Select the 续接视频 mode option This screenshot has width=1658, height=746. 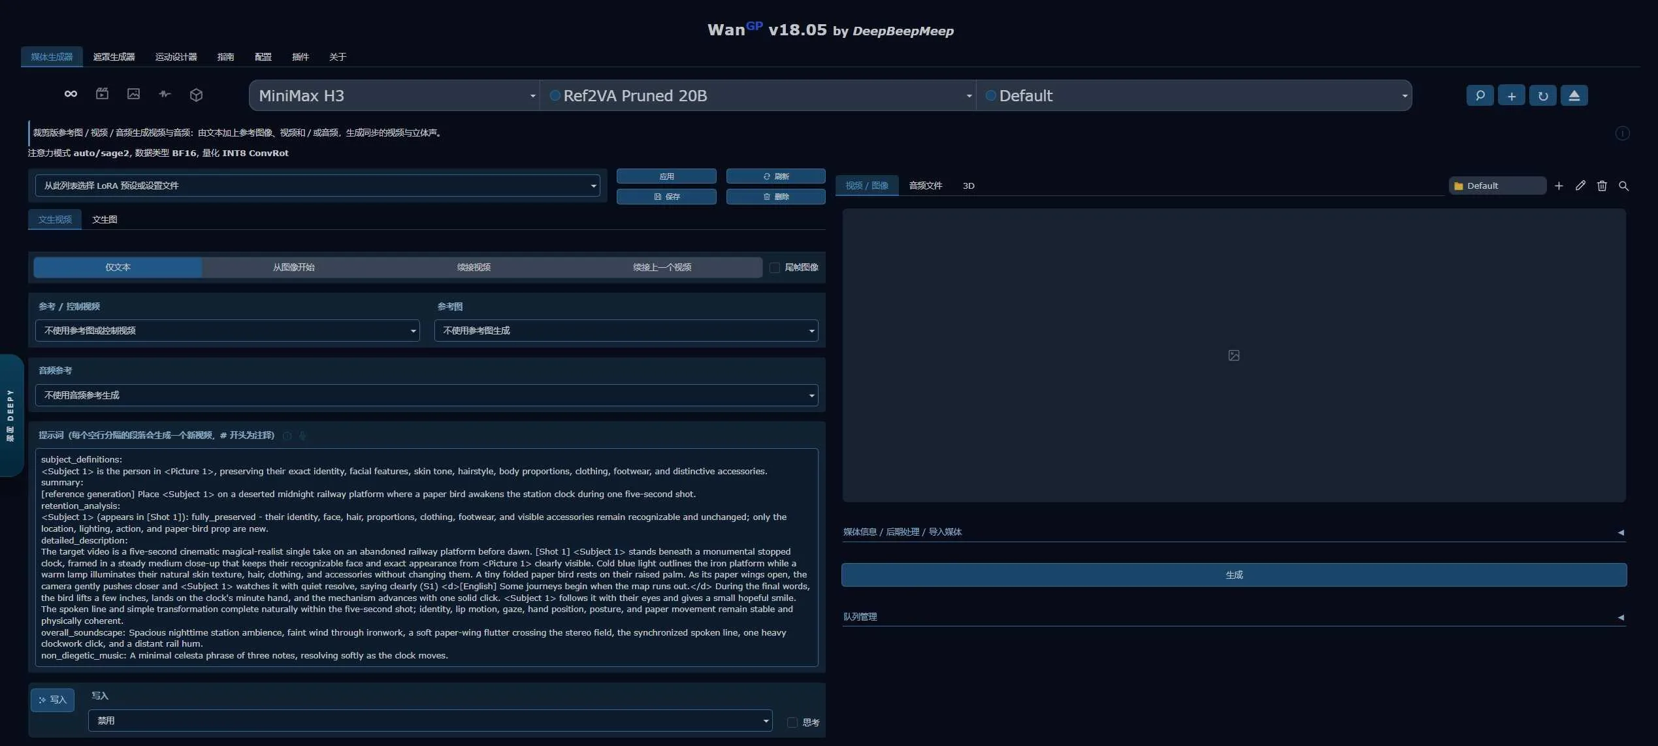tap(474, 267)
